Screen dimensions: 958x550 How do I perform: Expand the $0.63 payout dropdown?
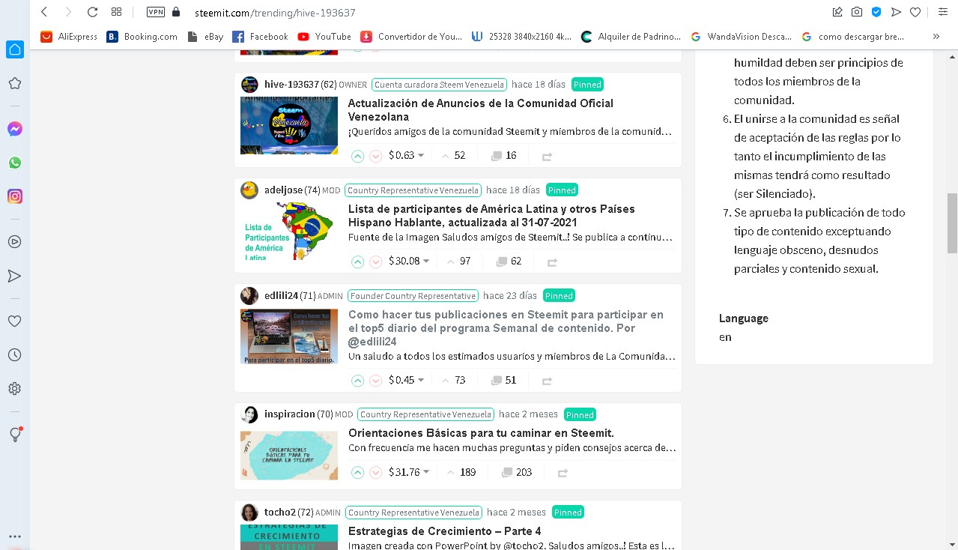(x=407, y=156)
